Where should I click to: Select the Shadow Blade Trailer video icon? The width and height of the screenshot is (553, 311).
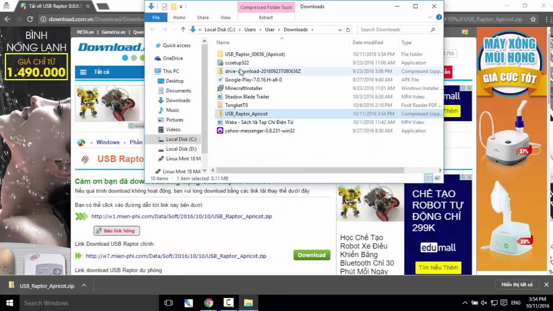pyautogui.click(x=220, y=97)
